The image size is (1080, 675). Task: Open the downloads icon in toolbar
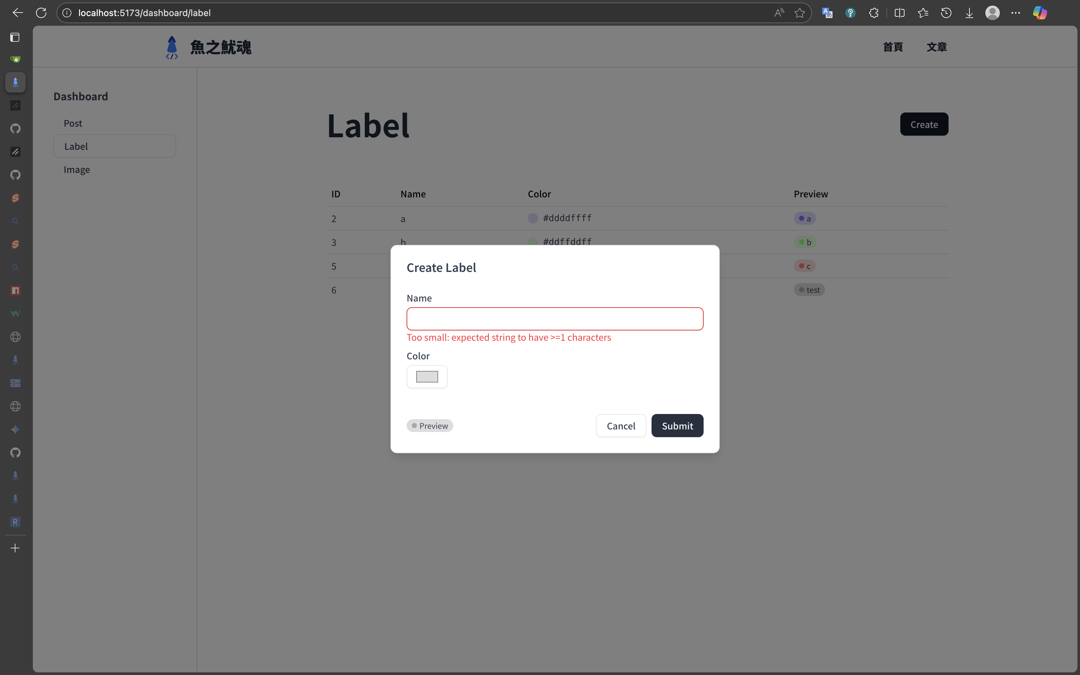click(x=969, y=13)
